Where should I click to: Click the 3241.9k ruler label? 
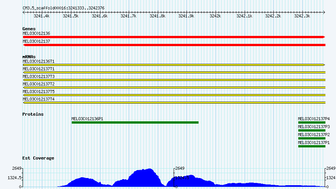186,16
